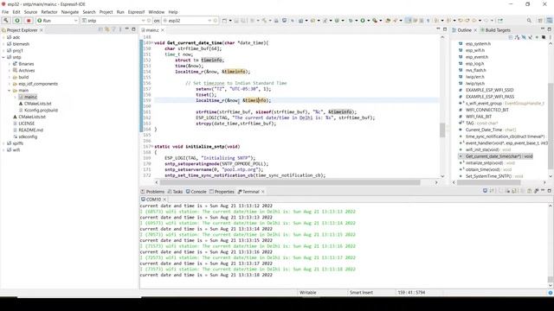Open the Project menu
Screen dimensions: 554x311
tap(106, 12)
